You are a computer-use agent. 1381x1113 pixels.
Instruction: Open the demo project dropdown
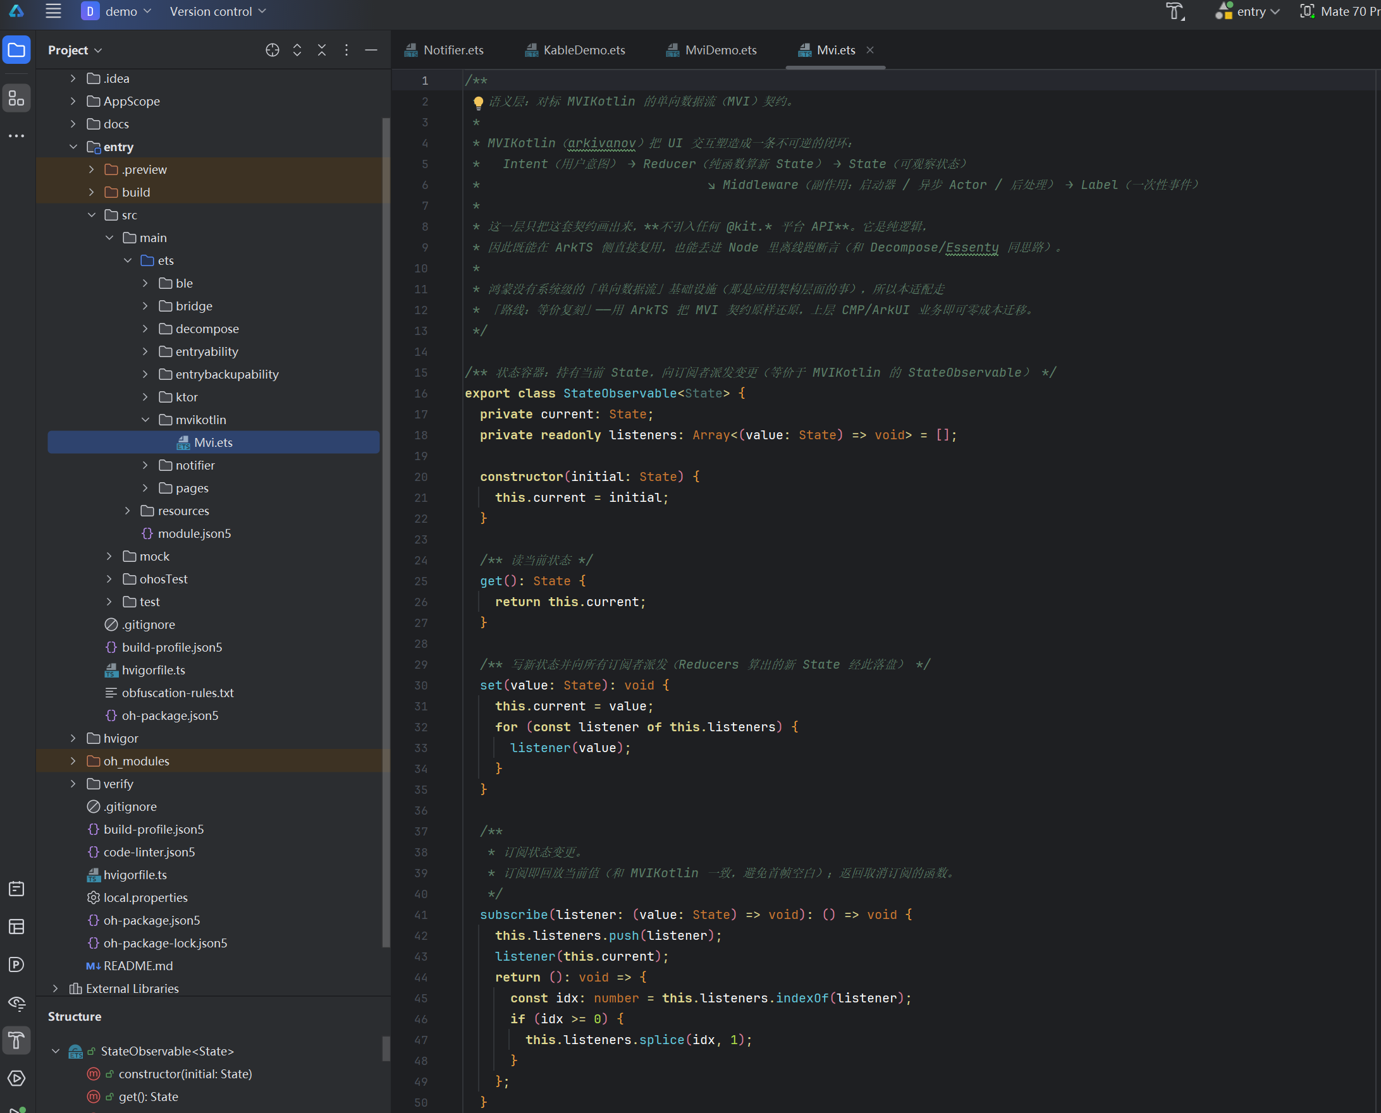click(116, 11)
